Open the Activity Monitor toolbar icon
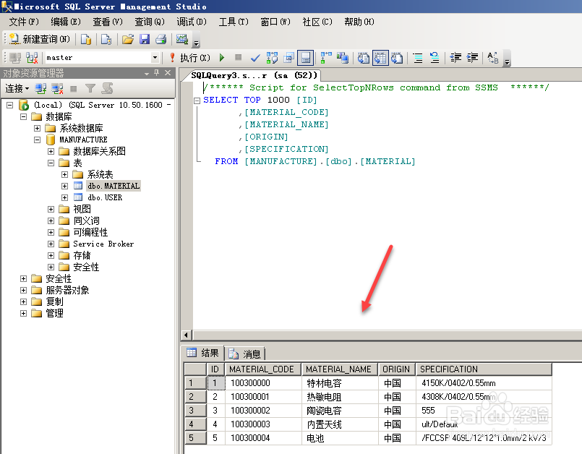The height and width of the screenshot is (454, 582). [x=182, y=39]
